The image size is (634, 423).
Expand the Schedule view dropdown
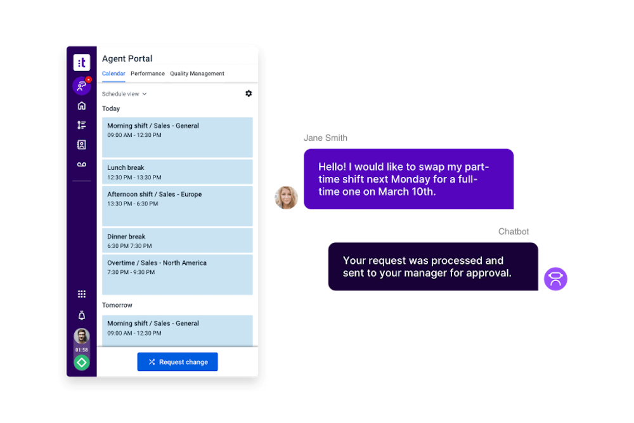click(124, 94)
